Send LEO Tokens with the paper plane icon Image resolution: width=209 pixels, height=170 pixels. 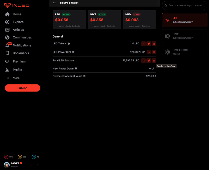pyautogui.click(x=149, y=44)
